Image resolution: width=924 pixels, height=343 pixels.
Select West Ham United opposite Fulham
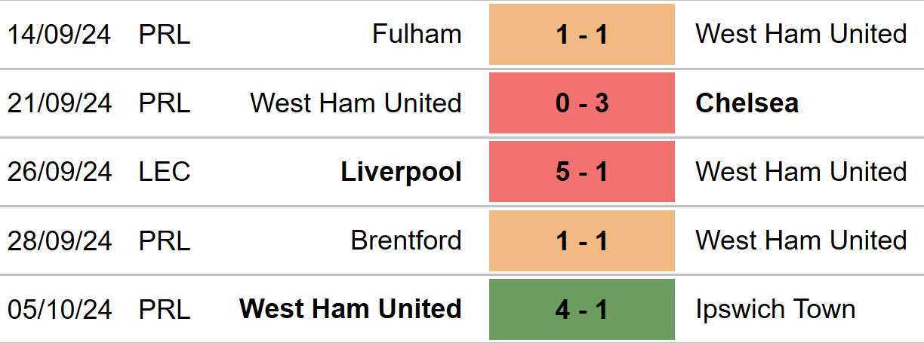pos(801,34)
